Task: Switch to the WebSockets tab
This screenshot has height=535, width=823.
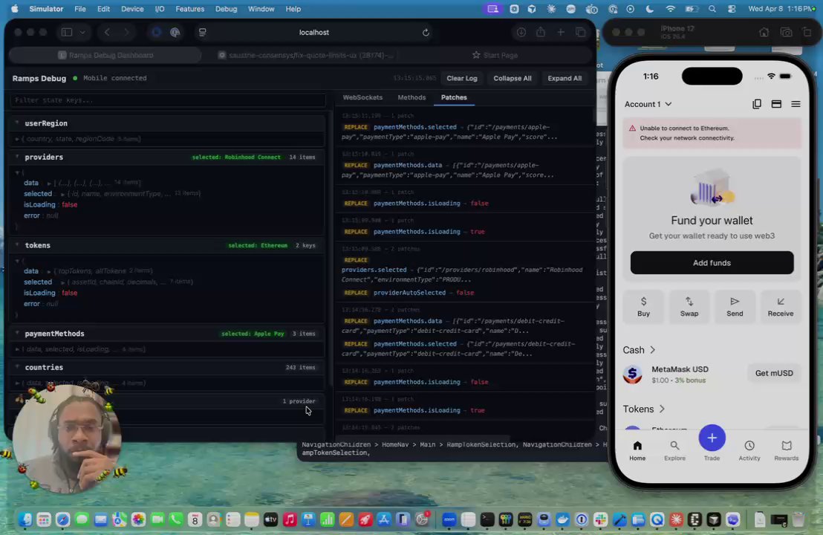Action: pyautogui.click(x=362, y=97)
